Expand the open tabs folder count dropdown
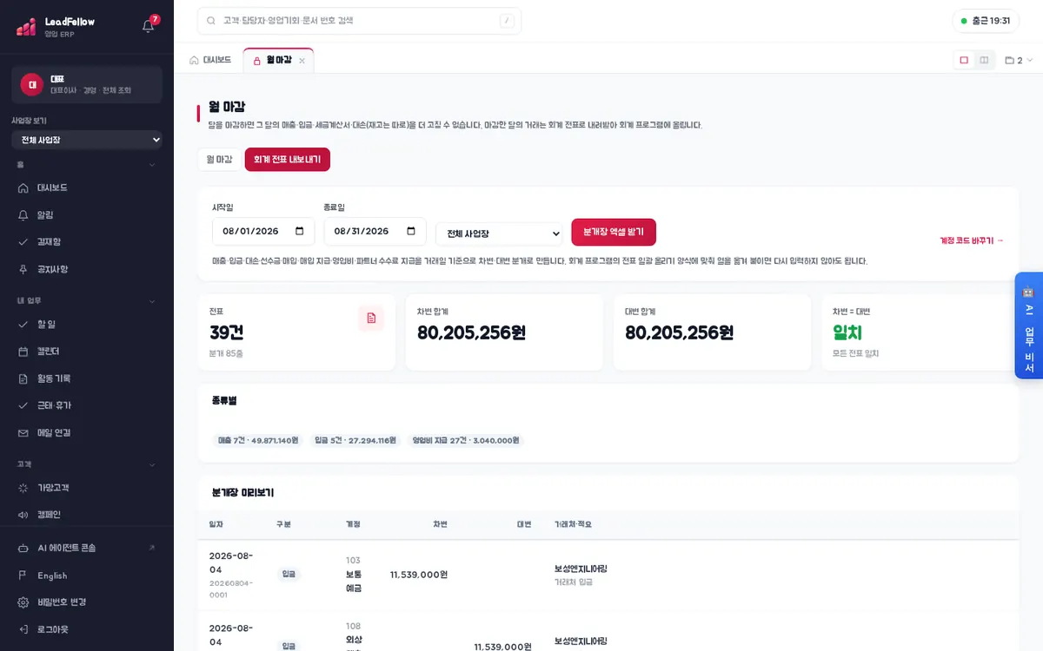 click(x=1019, y=61)
